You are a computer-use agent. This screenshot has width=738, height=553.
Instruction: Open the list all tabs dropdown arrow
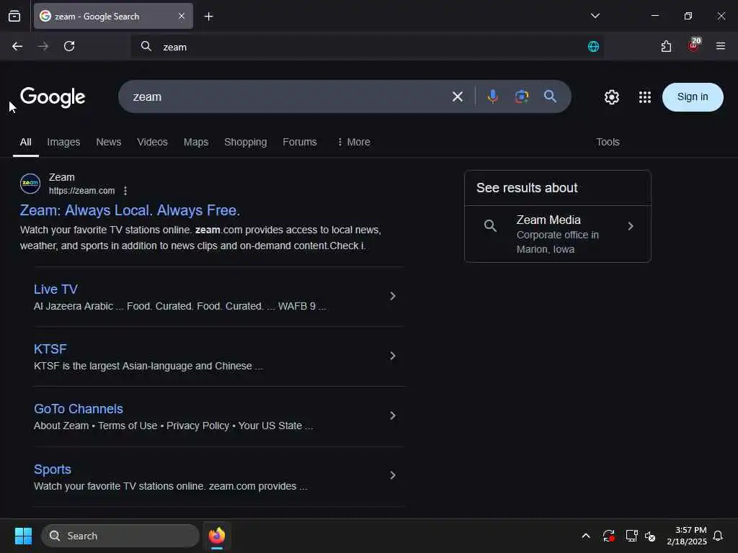coord(595,16)
